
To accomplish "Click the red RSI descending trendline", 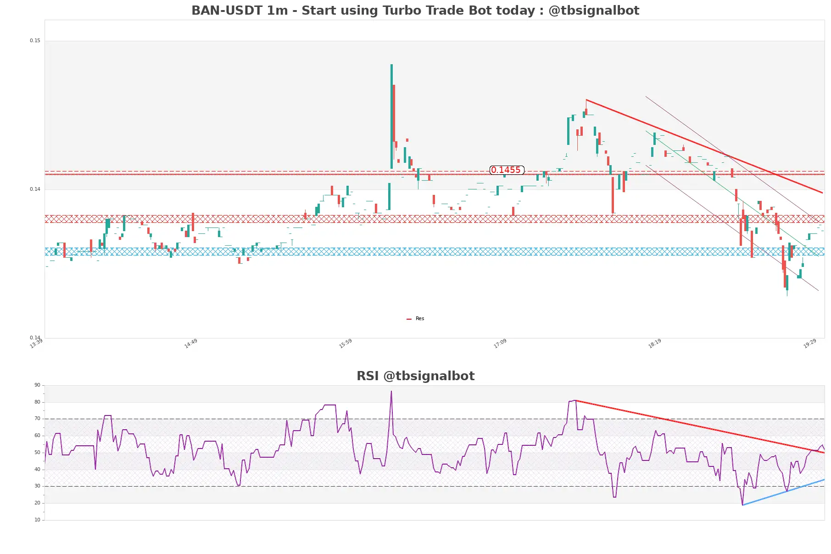I will 700,427.
